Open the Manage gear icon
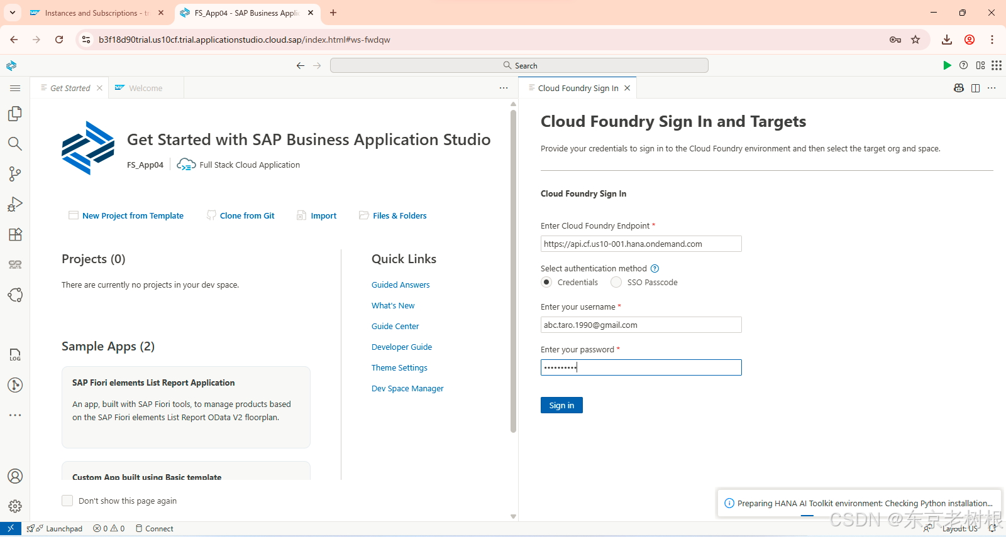 [x=15, y=506]
